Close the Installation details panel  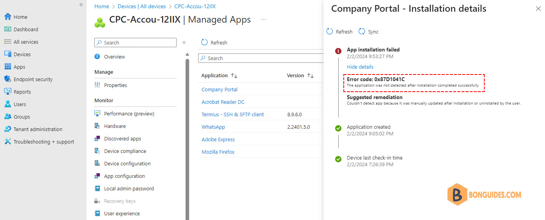(538, 9)
